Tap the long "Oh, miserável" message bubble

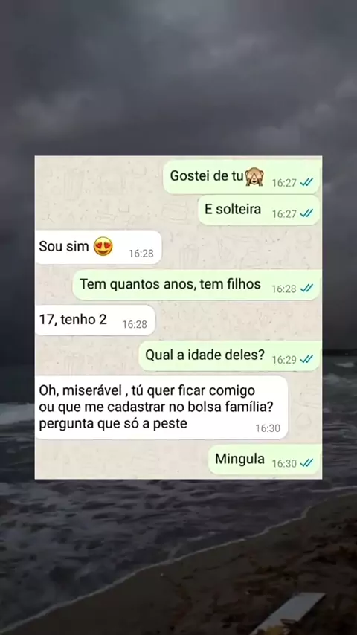click(x=161, y=407)
